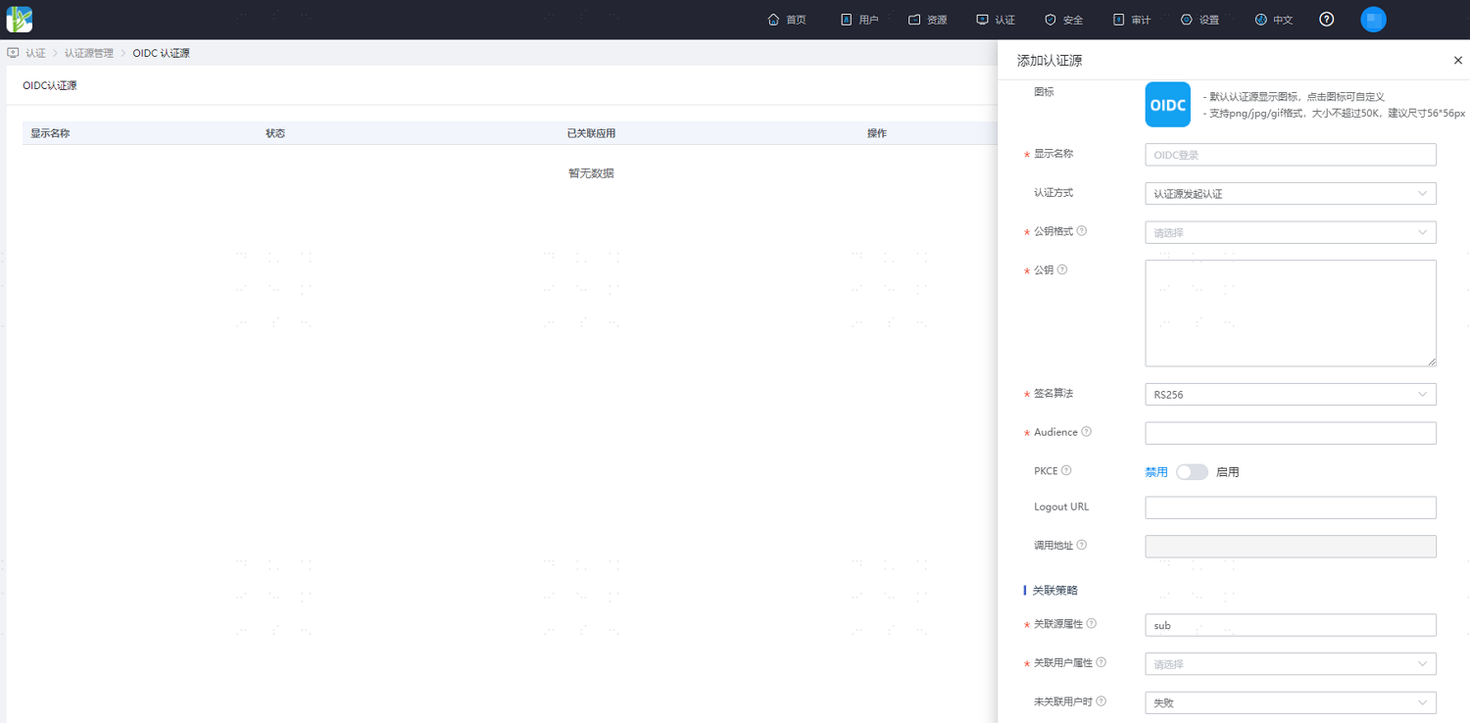Click the blue user avatar icon
The image size is (1470, 723).
click(x=1373, y=20)
